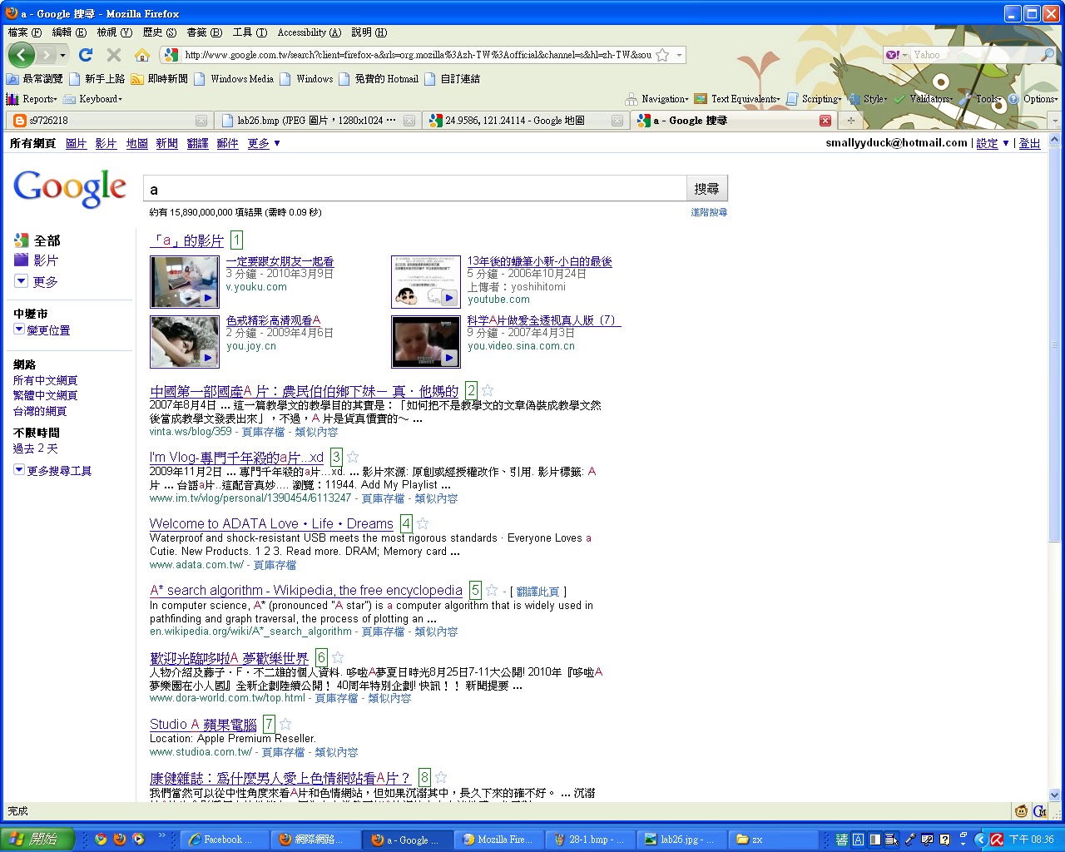Viewport: 1065px width, 852px height.
Task: Open the URL bar dropdown arrow
Action: click(679, 55)
